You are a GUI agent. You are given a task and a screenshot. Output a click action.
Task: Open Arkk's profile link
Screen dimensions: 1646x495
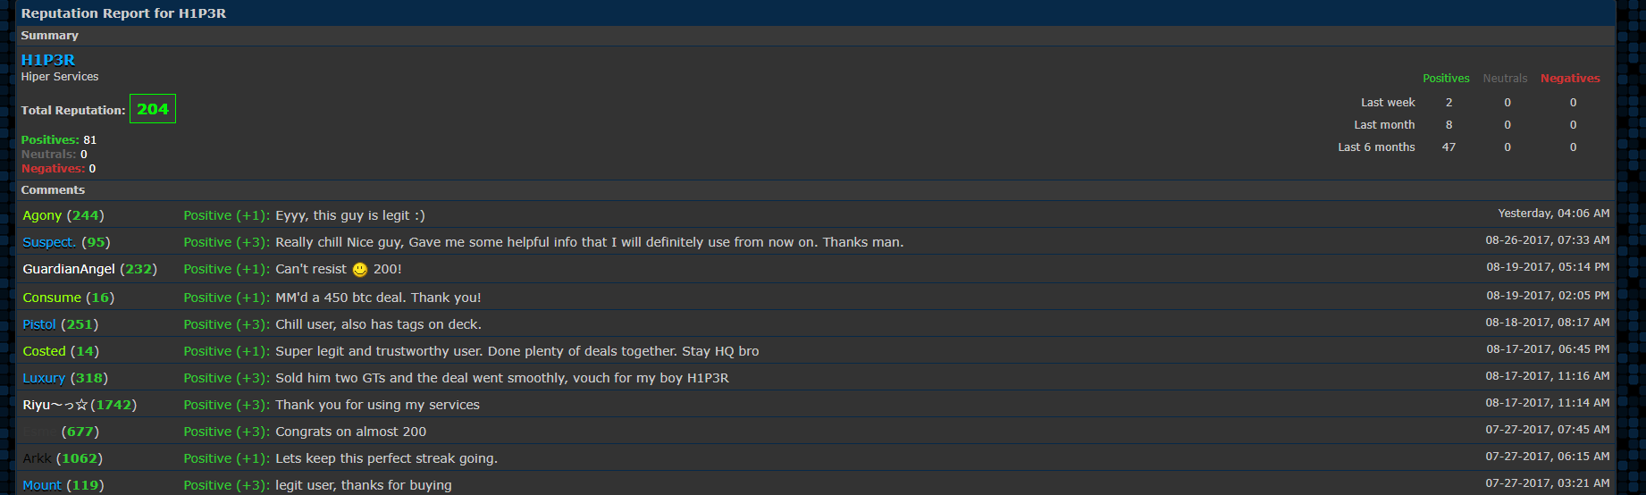[x=37, y=458]
